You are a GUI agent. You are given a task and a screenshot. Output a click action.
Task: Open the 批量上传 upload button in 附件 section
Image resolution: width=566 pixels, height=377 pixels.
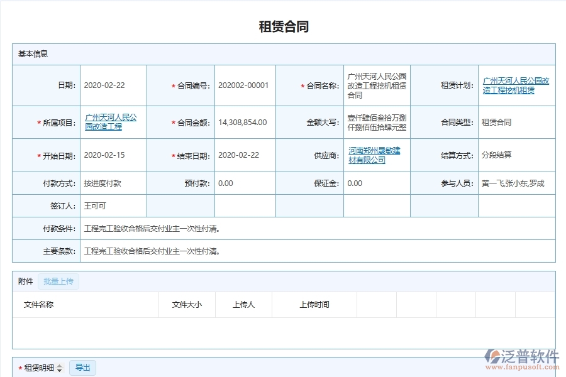pos(58,281)
